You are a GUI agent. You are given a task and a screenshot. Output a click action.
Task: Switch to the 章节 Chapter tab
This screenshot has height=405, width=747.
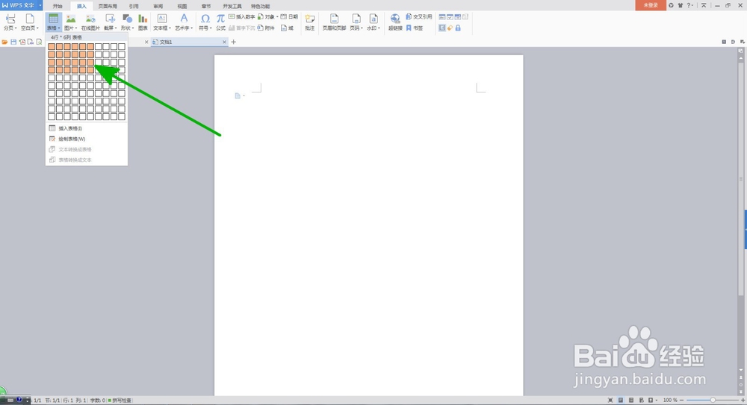pyautogui.click(x=206, y=6)
